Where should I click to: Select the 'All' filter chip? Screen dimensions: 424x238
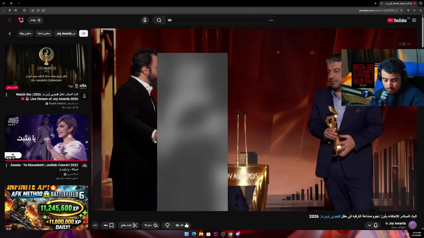[83, 33]
